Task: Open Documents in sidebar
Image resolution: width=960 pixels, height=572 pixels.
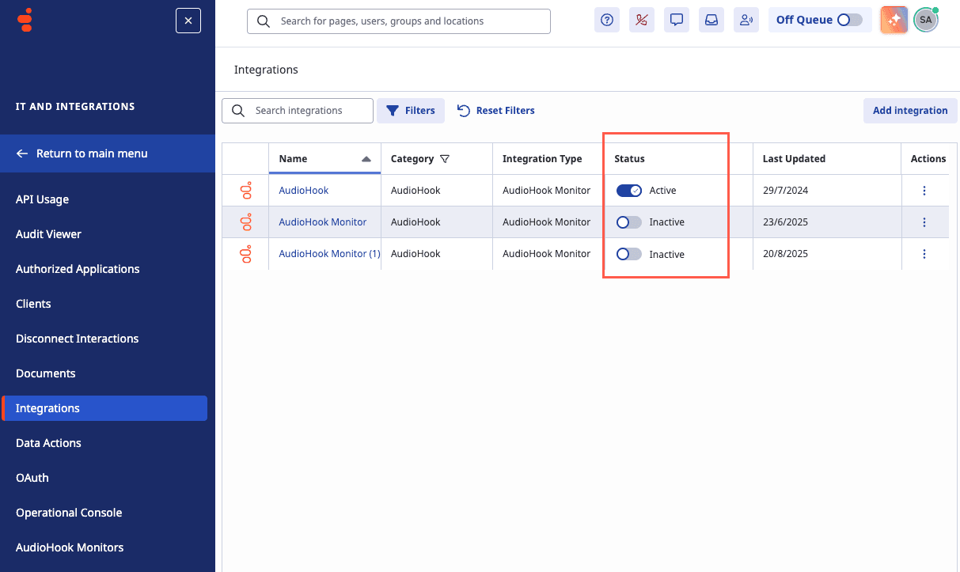Action: click(x=46, y=373)
